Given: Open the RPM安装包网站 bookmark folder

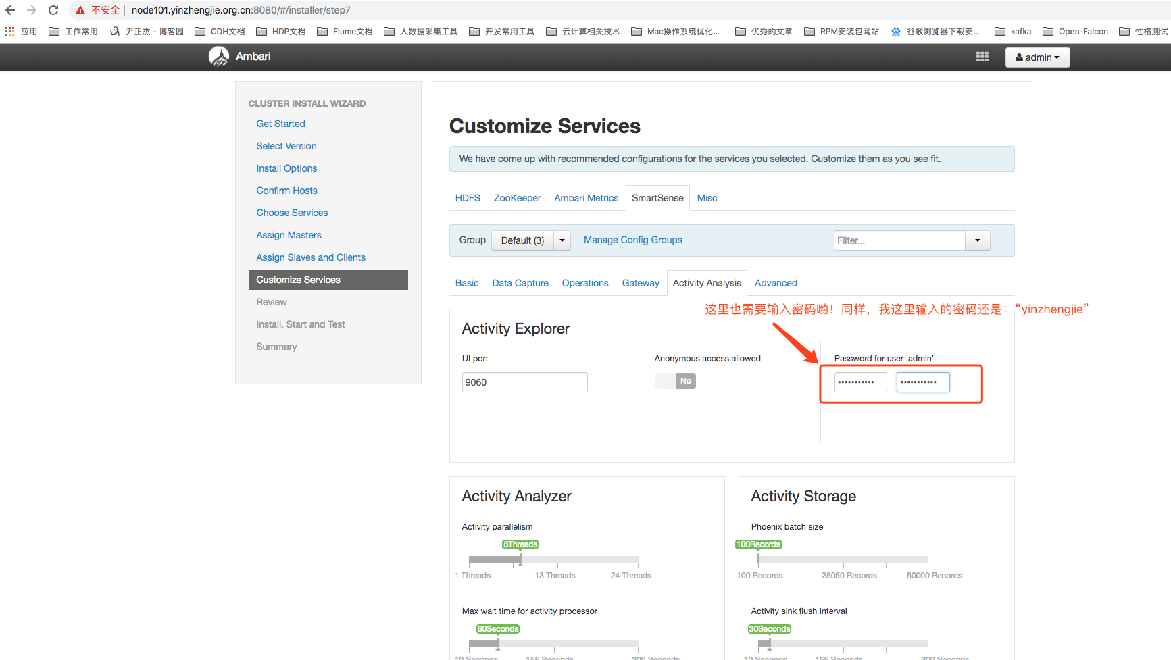Looking at the screenshot, I should (841, 31).
